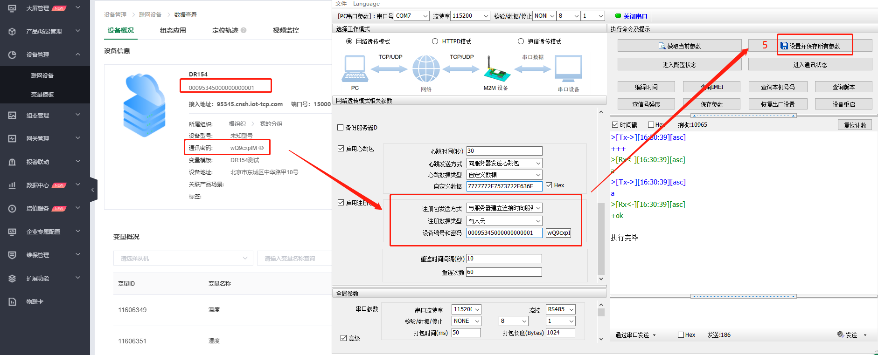Click the 心跳时间(秒) input field
The image size is (878, 355).
pos(504,151)
